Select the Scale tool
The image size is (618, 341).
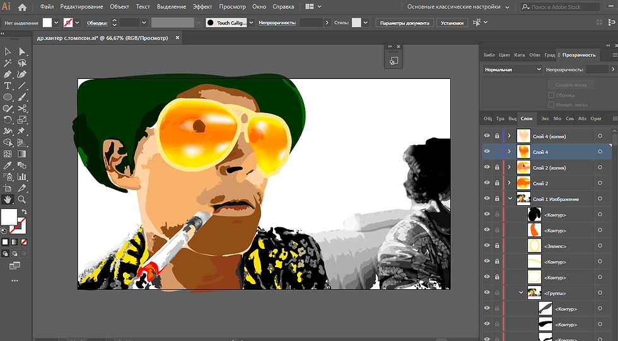(x=22, y=119)
